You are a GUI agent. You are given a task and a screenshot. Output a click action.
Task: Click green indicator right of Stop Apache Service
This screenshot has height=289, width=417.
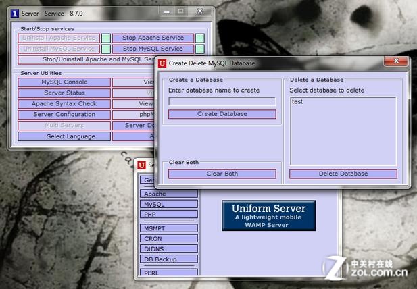click(200, 38)
